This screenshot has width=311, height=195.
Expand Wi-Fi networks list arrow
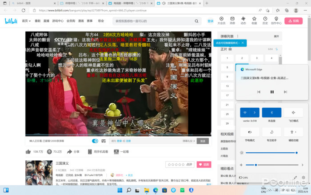click(255, 113)
